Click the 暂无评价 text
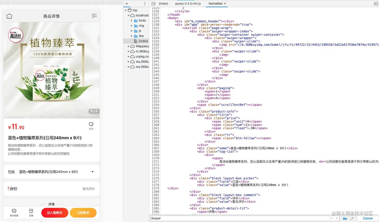The height and width of the screenshot is (222, 379). coord(89,189)
